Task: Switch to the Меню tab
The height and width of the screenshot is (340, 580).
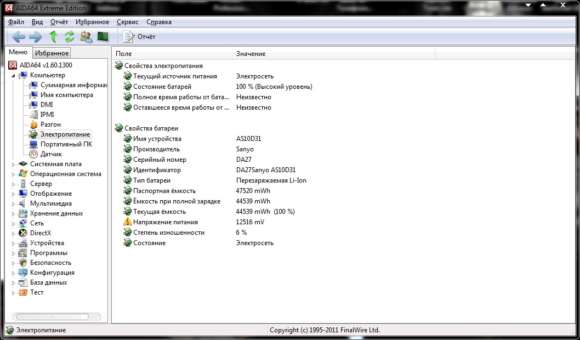Action: (18, 52)
